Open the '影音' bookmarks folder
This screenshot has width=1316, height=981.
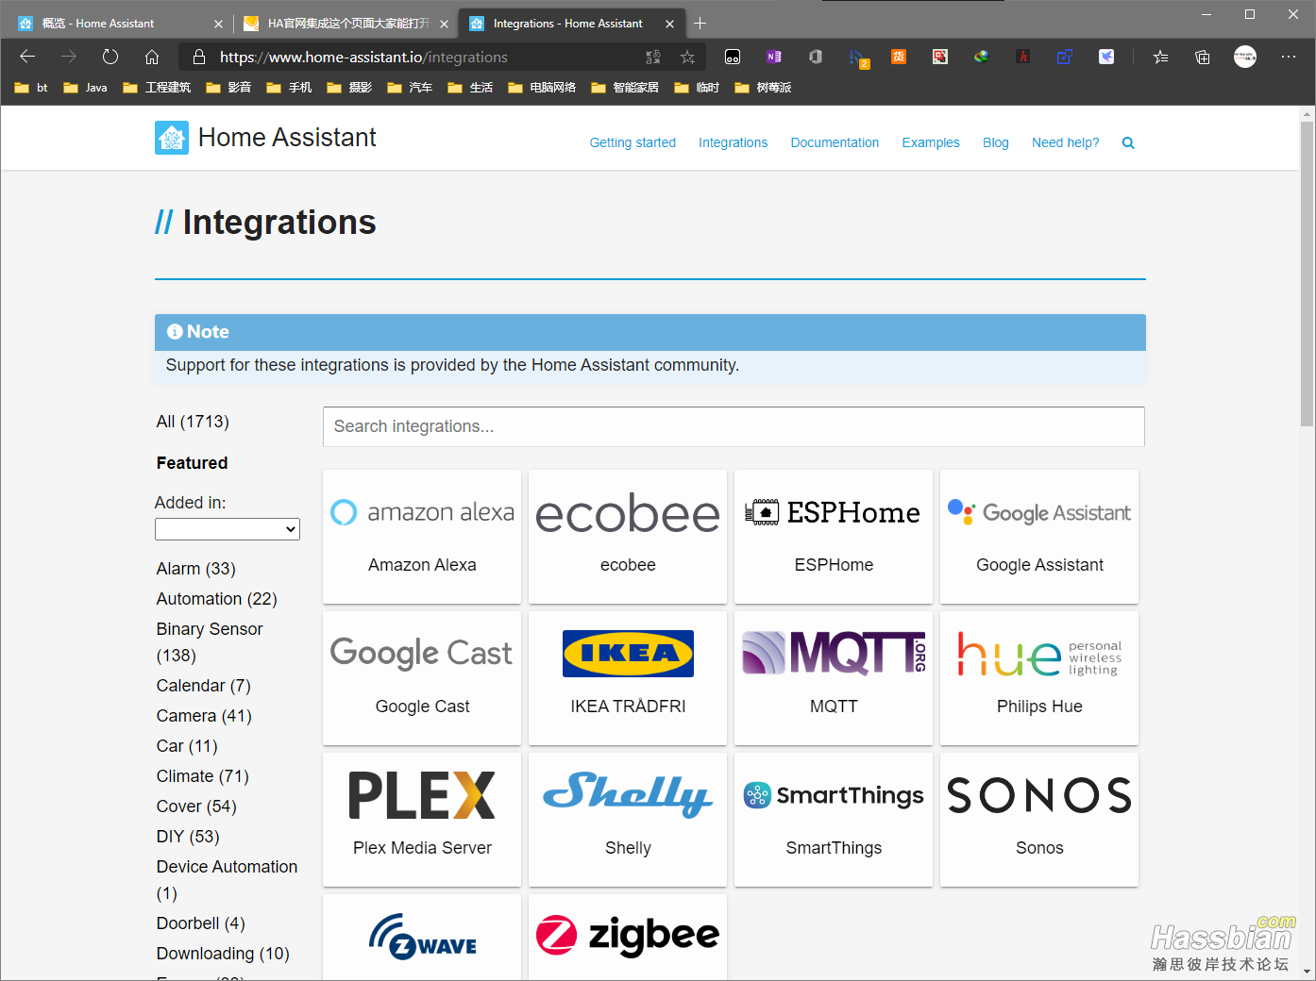tap(228, 88)
